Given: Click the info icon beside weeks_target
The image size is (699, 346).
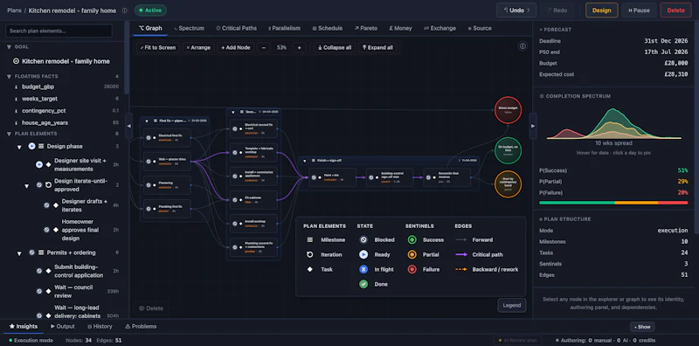Looking at the screenshot, I should pos(17,99).
